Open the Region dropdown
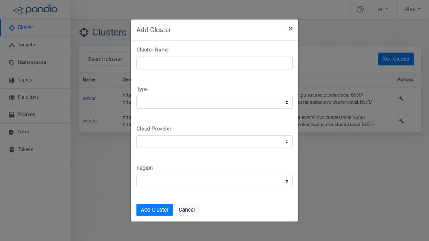This screenshot has width=429, height=241. [x=214, y=181]
